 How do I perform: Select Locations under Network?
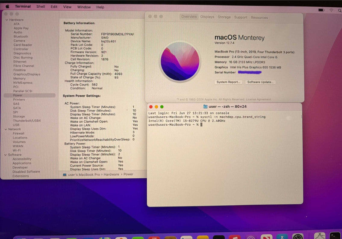20,138
